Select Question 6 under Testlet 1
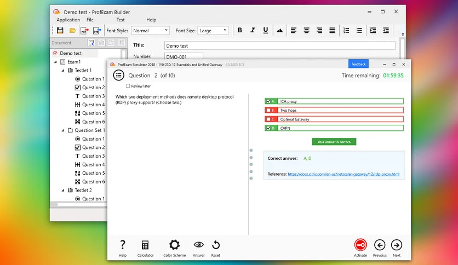458x265 pixels. pos(93,122)
